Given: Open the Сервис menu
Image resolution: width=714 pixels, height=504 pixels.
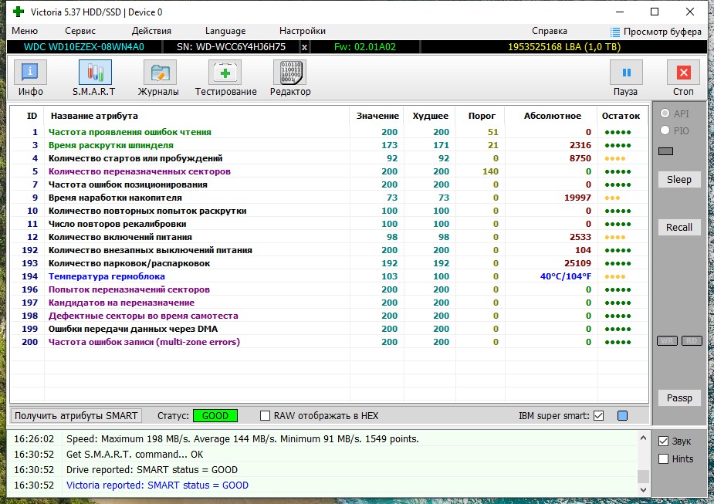Looking at the screenshot, I should click(x=80, y=31).
